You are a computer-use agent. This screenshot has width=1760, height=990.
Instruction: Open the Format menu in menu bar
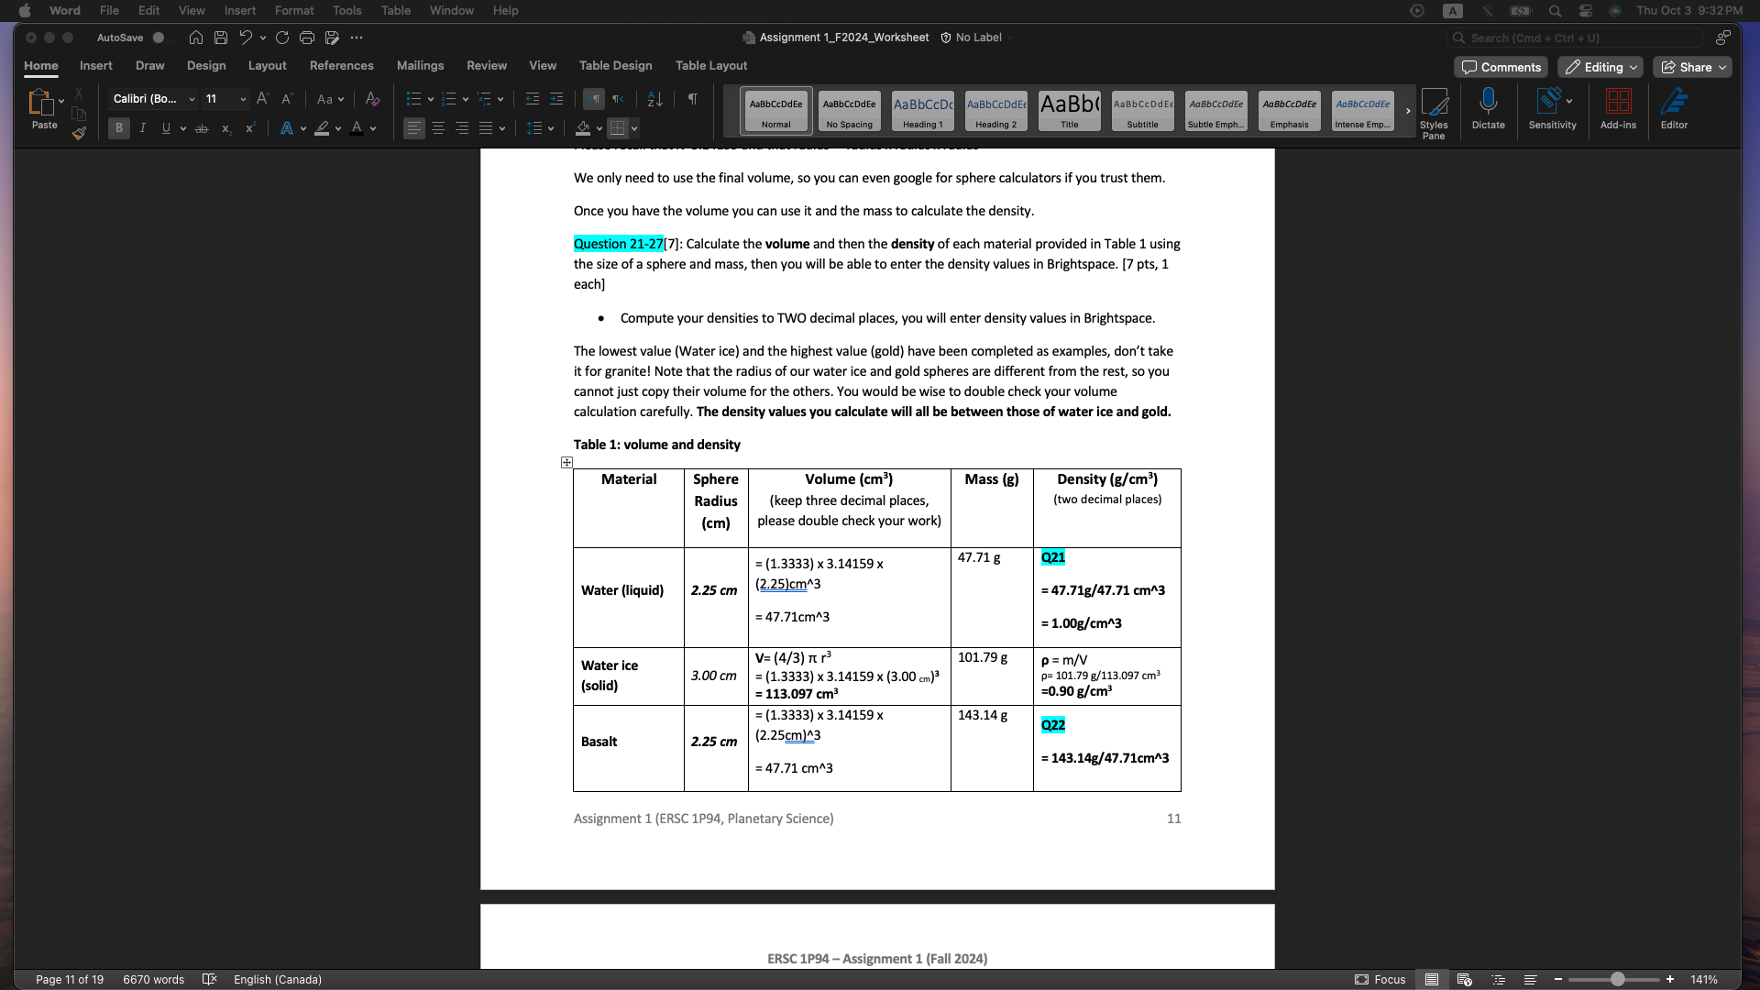click(293, 11)
